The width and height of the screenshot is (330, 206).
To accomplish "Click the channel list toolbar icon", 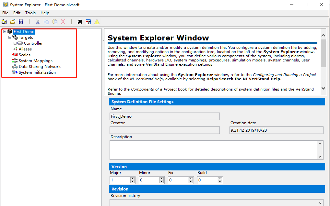I will [88, 22].
